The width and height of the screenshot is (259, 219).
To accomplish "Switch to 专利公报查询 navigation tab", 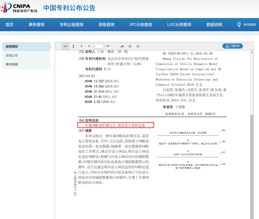I will point(71,24).
